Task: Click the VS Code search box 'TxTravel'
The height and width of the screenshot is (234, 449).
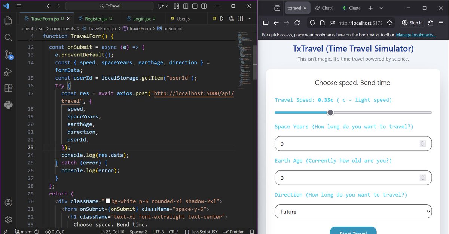Action: pos(109,6)
